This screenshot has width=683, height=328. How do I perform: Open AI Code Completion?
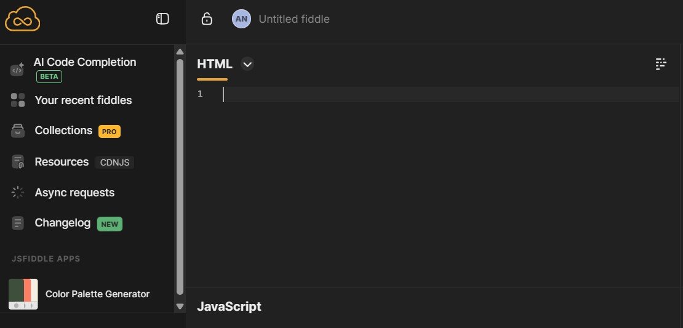[85, 62]
